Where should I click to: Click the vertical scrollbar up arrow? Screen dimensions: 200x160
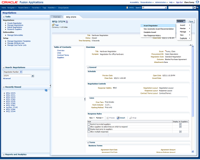pos(193,47)
